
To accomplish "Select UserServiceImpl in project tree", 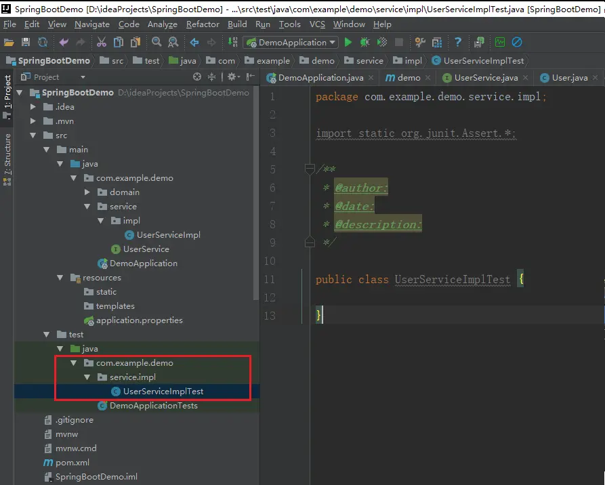I will [163, 235].
